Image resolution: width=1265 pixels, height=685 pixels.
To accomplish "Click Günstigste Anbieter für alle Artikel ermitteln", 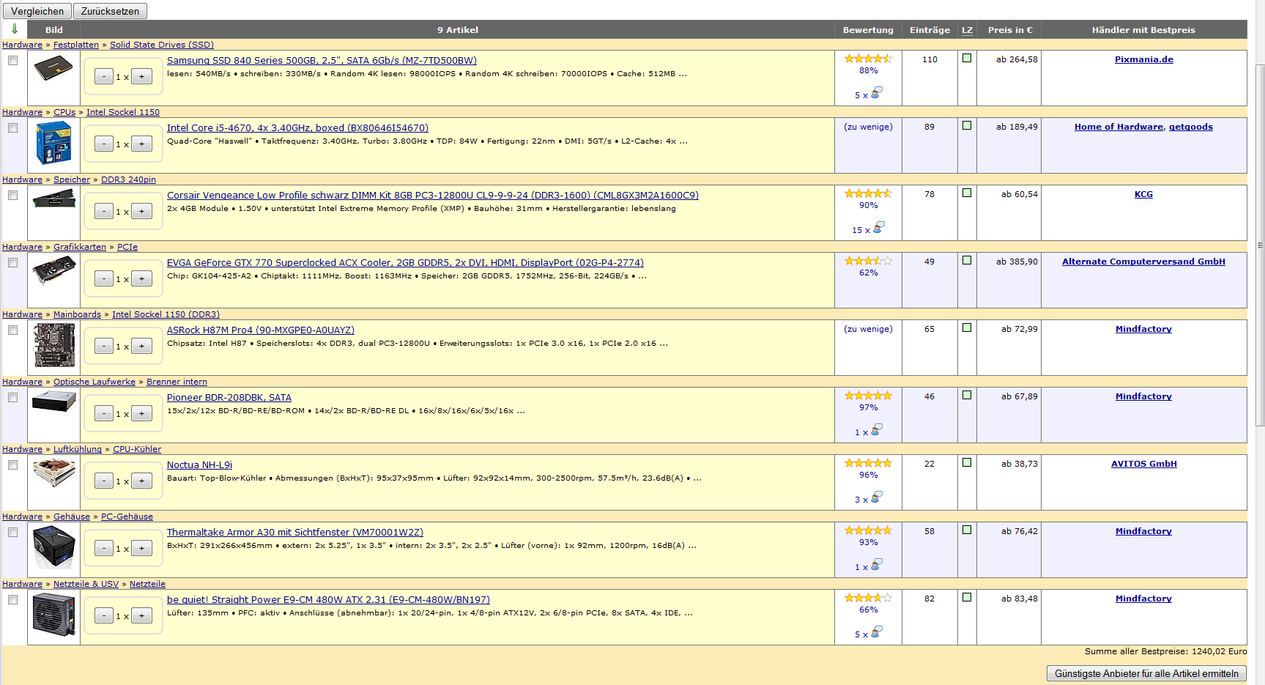I will pos(1146,673).
